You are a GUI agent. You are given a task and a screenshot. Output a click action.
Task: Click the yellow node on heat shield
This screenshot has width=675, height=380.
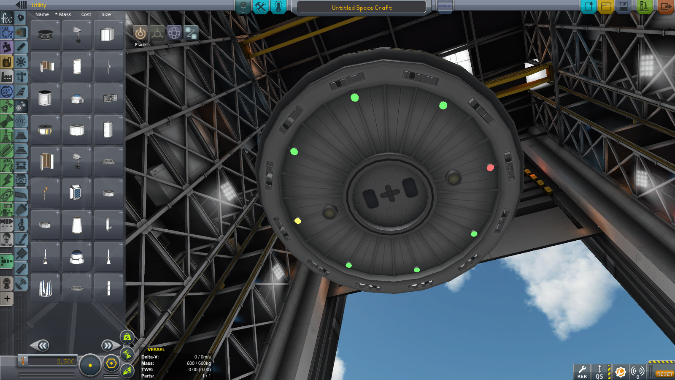pyautogui.click(x=297, y=221)
